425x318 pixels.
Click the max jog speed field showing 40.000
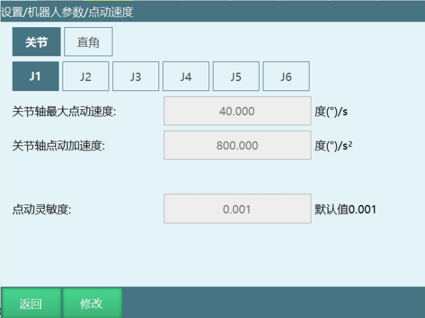coord(237,111)
